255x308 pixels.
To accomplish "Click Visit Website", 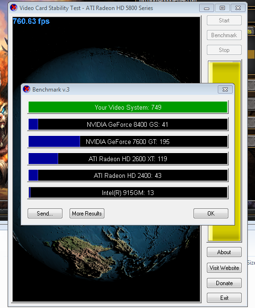I will click(224, 268).
